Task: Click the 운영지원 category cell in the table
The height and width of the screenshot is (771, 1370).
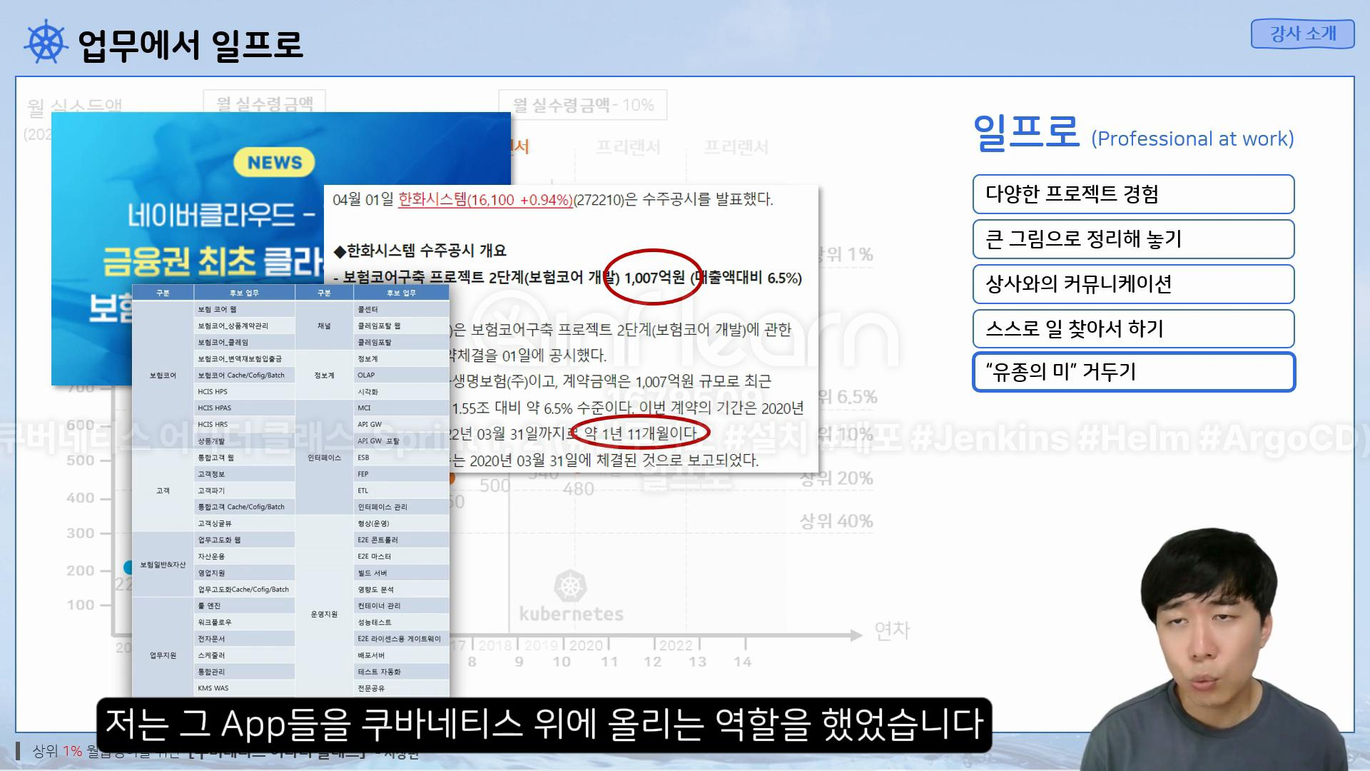Action: [324, 614]
